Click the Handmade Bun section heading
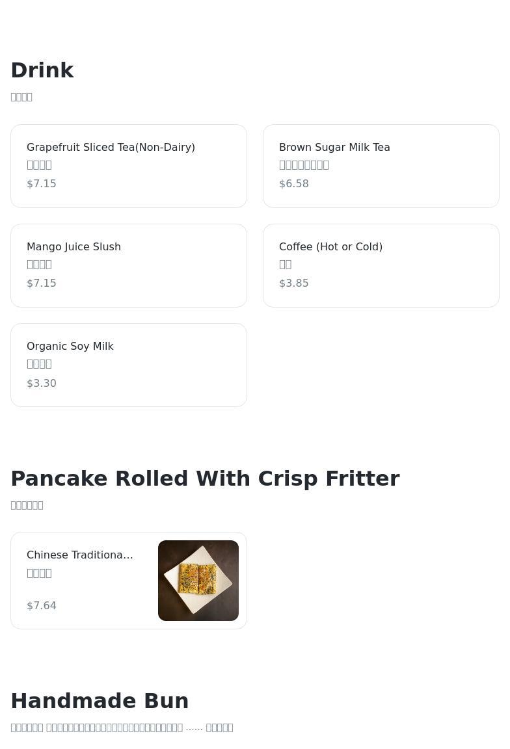 [100, 701]
